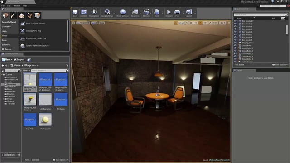290x163 pixels.
Task: Select the translate gizmo in viewport toolbar
Action: [175, 23]
